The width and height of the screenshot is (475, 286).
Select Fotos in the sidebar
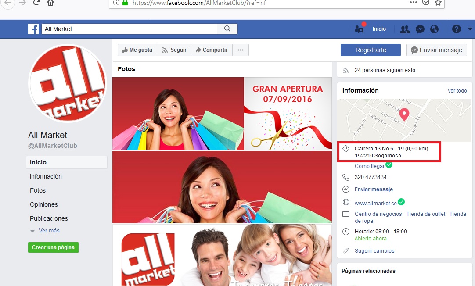(x=38, y=190)
